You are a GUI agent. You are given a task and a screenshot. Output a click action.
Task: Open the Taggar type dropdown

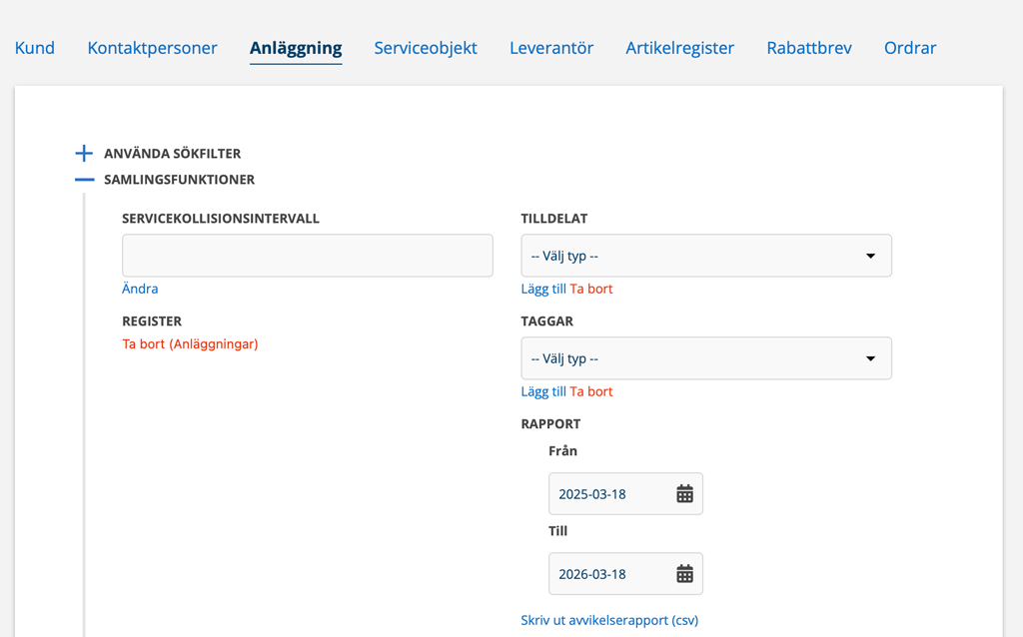coord(705,358)
